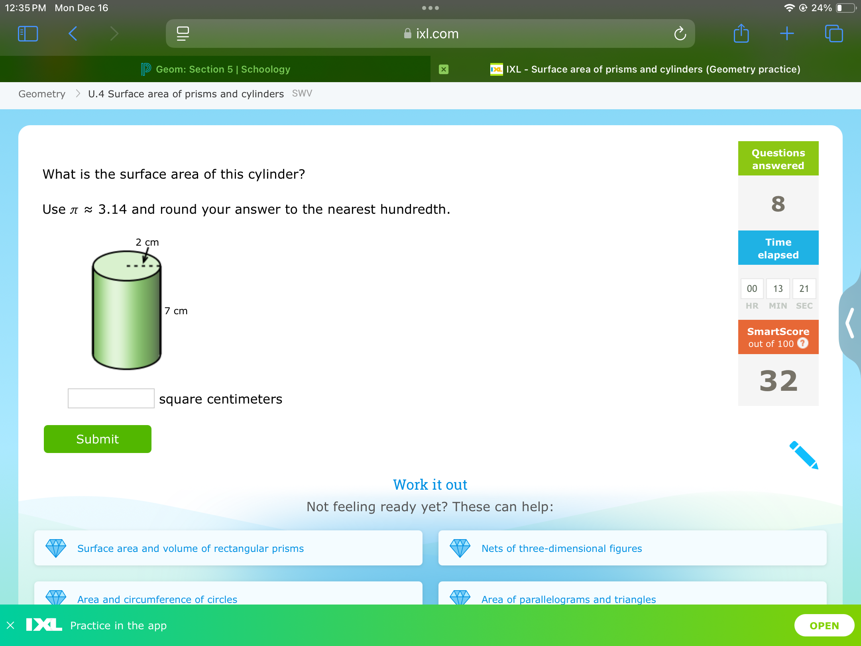Open Geometry breadcrumb link
This screenshot has width=861, height=646.
pyautogui.click(x=42, y=94)
